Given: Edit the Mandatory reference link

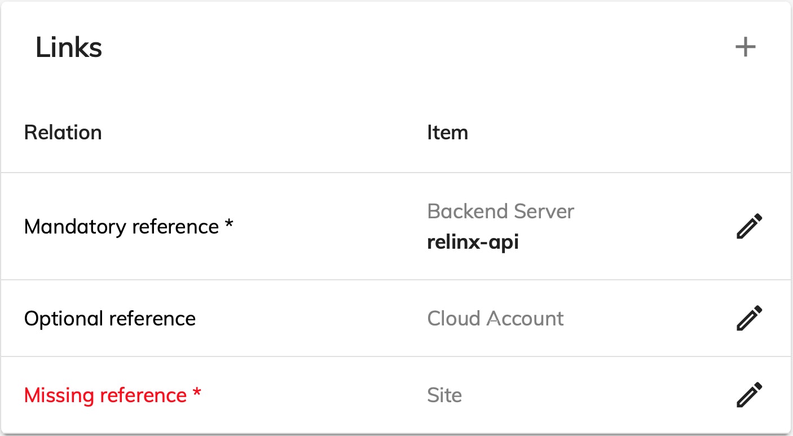Looking at the screenshot, I should (x=750, y=226).
